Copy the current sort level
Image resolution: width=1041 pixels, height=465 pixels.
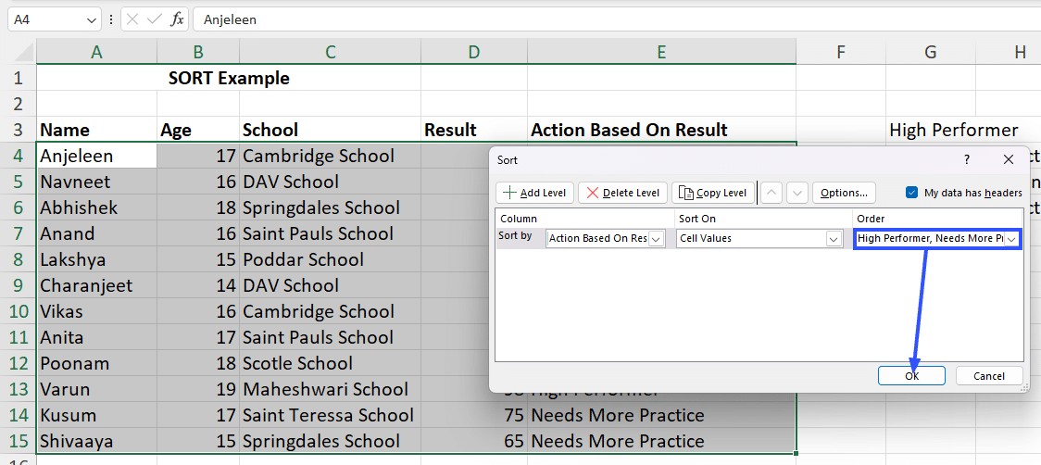point(713,193)
